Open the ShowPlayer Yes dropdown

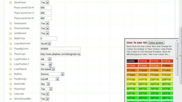coord(45,3)
